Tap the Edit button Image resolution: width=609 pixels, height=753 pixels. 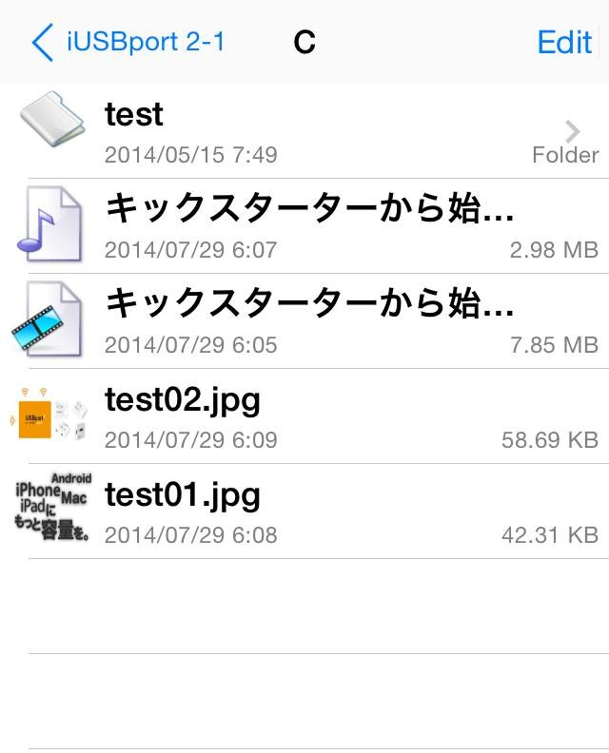click(564, 42)
